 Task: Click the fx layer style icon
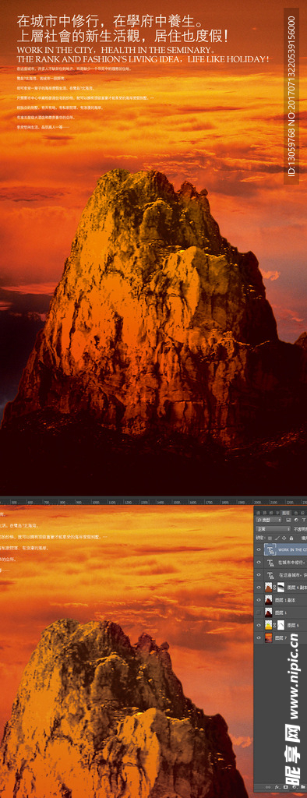[x=277, y=787]
